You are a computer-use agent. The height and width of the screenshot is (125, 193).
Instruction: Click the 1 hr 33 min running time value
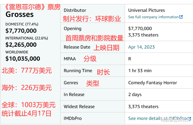tap(140, 71)
